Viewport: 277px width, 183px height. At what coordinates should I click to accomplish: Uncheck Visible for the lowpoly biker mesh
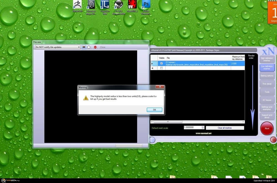coord(161,63)
